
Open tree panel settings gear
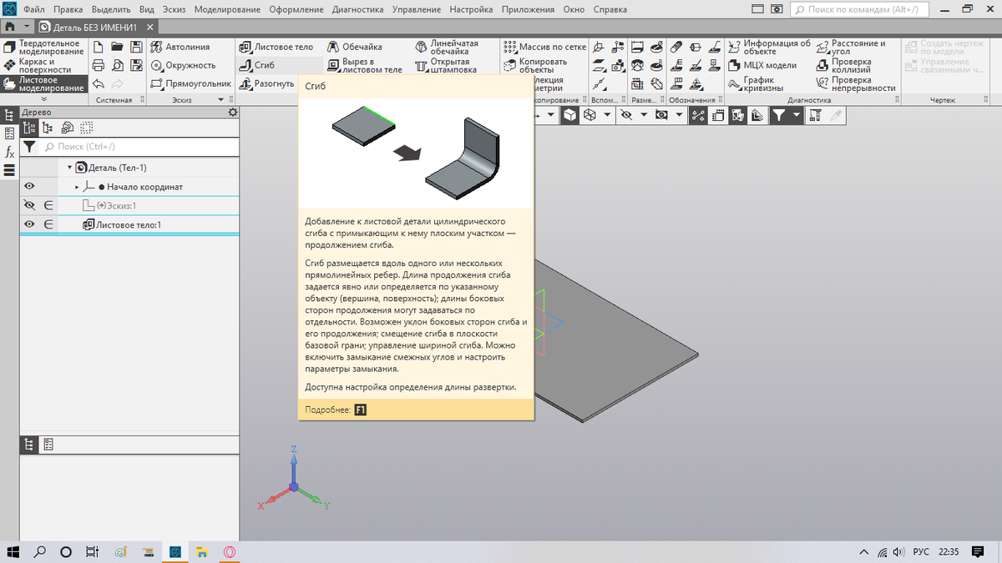click(x=232, y=112)
